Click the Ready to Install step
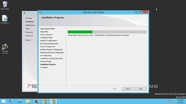This screenshot has width=186, height=104. pyautogui.click(x=46, y=62)
